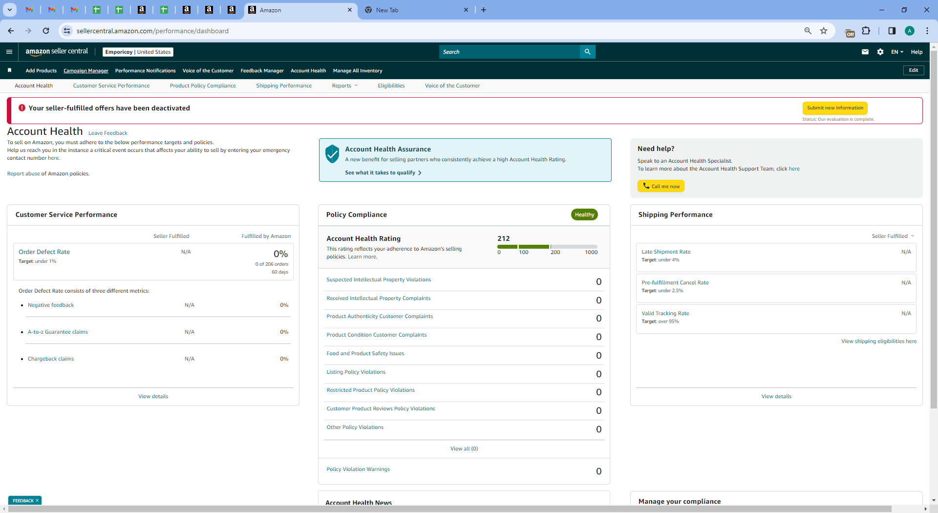Switch to Shipping Performance tab

(284, 86)
